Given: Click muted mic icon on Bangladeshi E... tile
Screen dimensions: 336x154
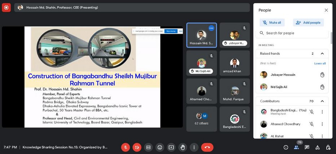Looking at the screenshot, I should [244, 112].
